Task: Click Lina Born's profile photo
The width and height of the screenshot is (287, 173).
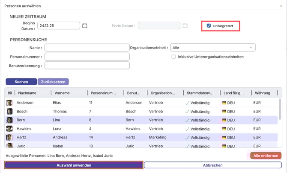Action: [x=9, y=120]
